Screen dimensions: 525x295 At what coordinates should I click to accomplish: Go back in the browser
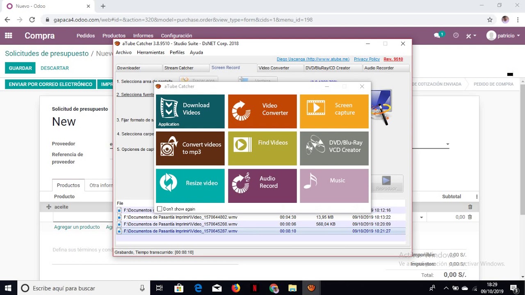pyautogui.click(x=7, y=20)
